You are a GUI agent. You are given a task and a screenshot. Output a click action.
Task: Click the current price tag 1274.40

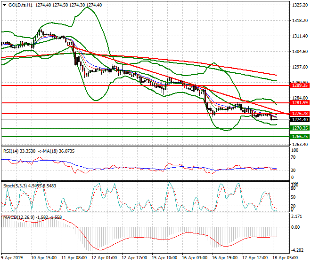coord(299,120)
